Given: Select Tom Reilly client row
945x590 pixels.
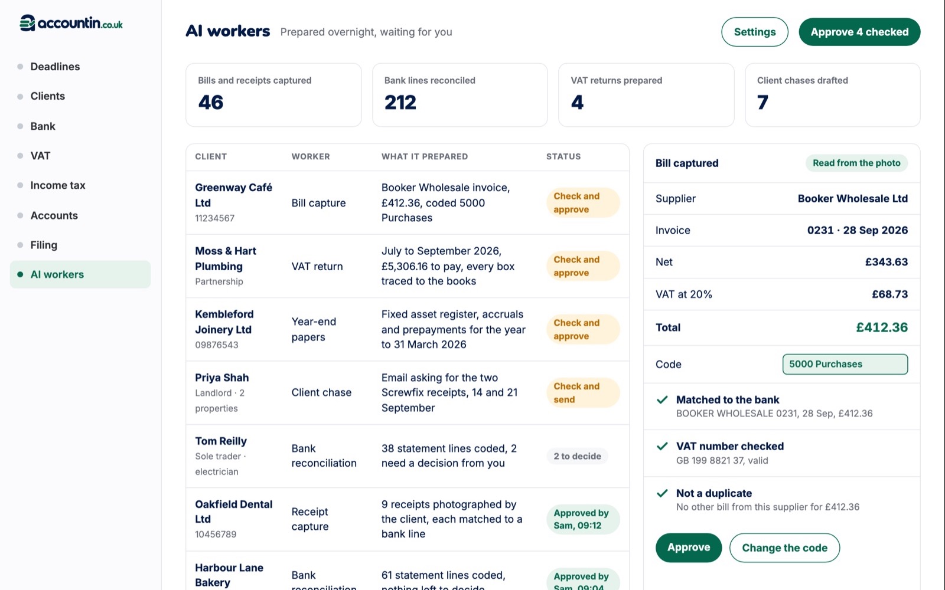Looking at the screenshot, I should point(408,456).
